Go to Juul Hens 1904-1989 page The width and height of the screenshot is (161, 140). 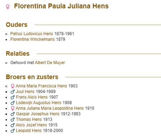36,92
